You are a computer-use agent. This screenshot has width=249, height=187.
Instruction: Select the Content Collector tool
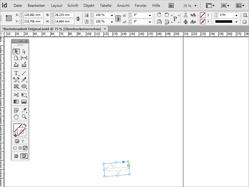pyautogui.click(x=16, y=65)
